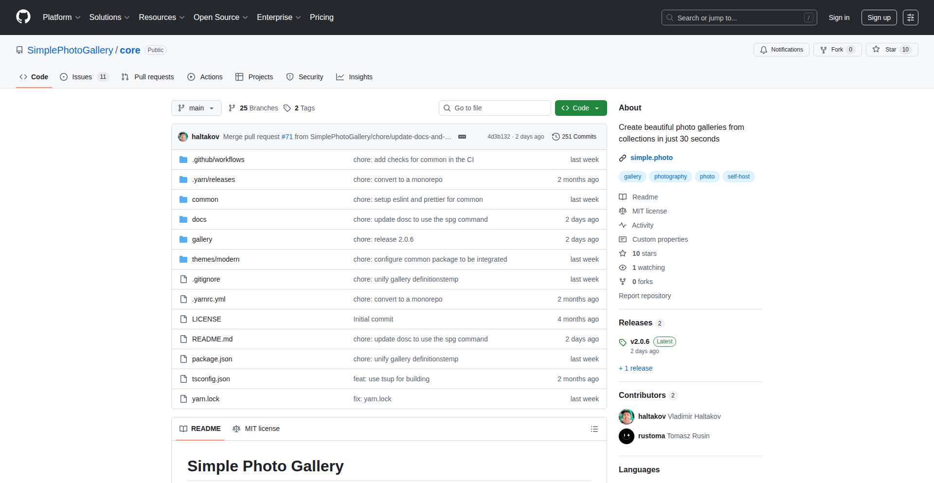Click the Notifications bell button
The image size is (934, 483).
pos(781,50)
